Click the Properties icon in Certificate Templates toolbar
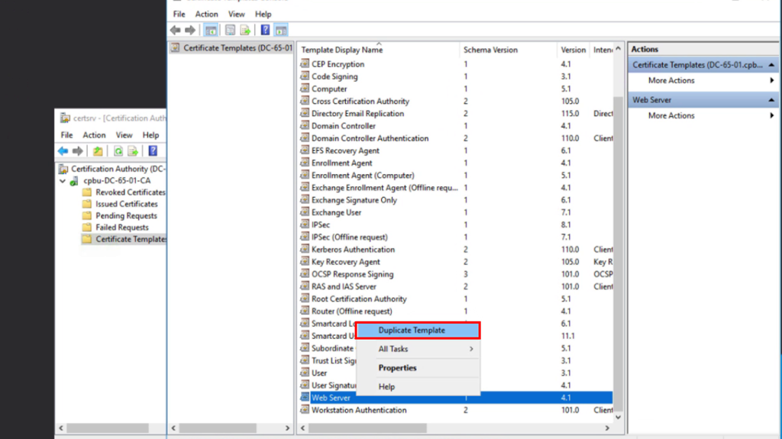The height and width of the screenshot is (439, 782). point(230,31)
